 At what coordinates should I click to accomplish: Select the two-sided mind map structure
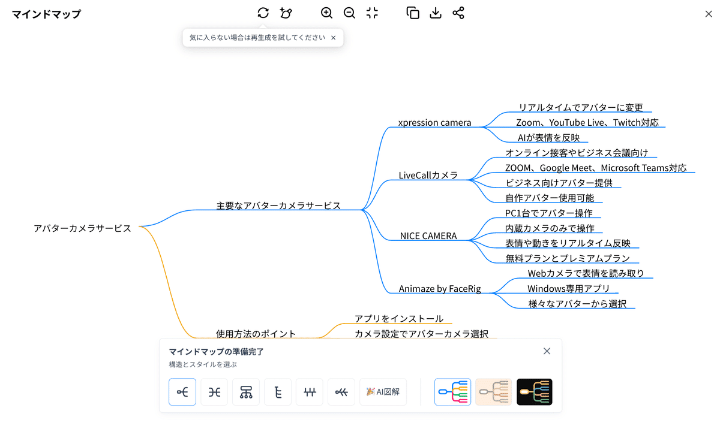pyautogui.click(x=214, y=392)
